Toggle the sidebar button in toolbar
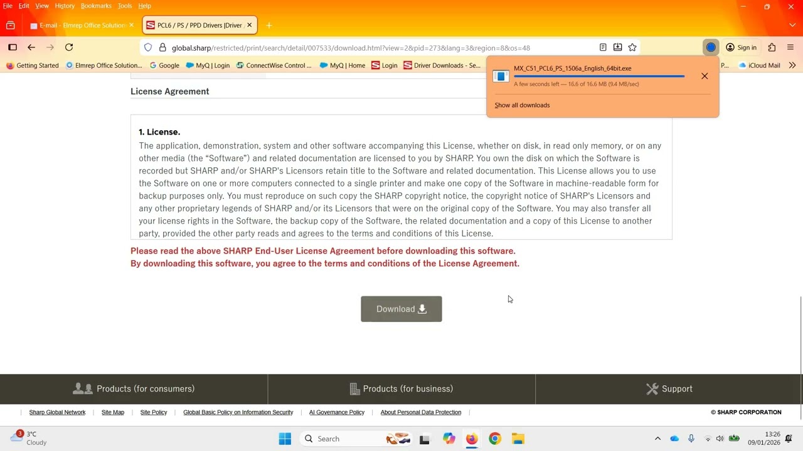The width and height of the screenshot is (803, 451). tap(13, 48)
